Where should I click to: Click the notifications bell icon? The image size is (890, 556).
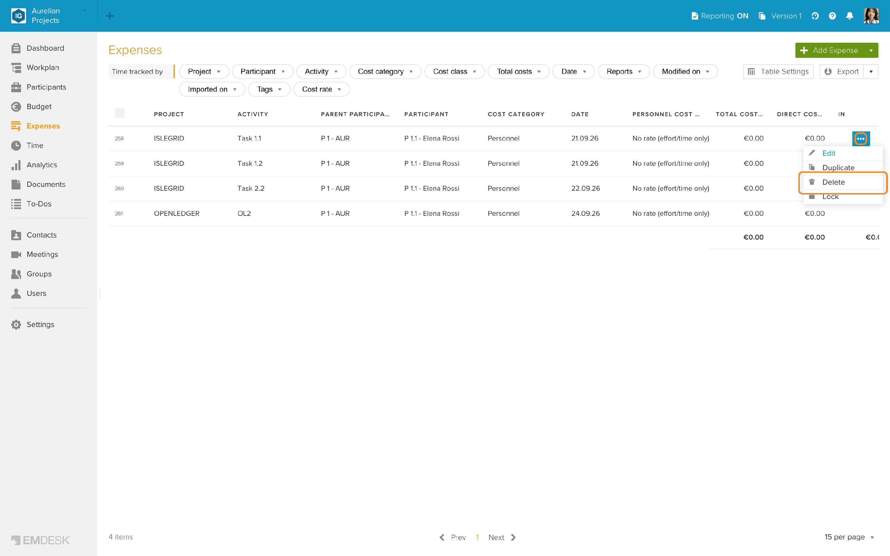pyautogui.click(x=850, y=16)
